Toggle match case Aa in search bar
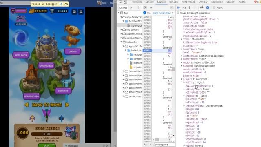The height and width of the screenshot is (147, 261). pyautogui.click(x=145, y=145)
